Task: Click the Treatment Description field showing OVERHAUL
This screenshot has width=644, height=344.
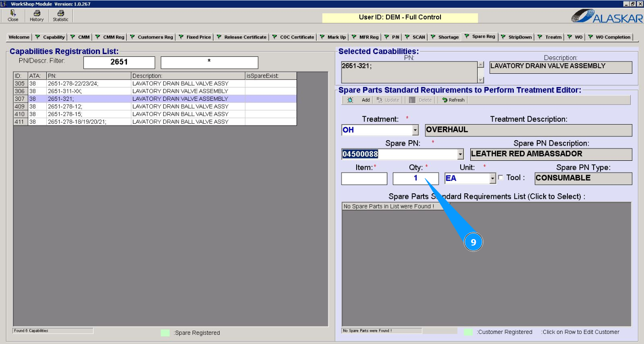Action: click(528, 130)
